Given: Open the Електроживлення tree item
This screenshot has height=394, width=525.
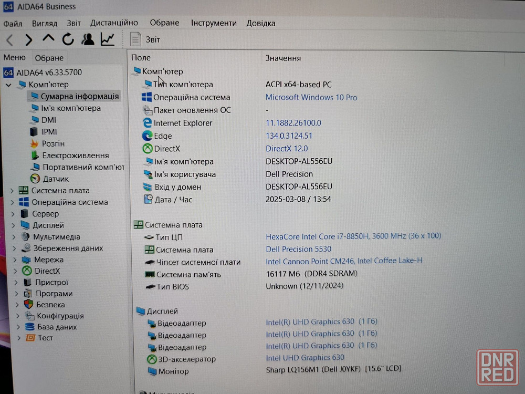Looking at the screenshot, I should [70, 155].
